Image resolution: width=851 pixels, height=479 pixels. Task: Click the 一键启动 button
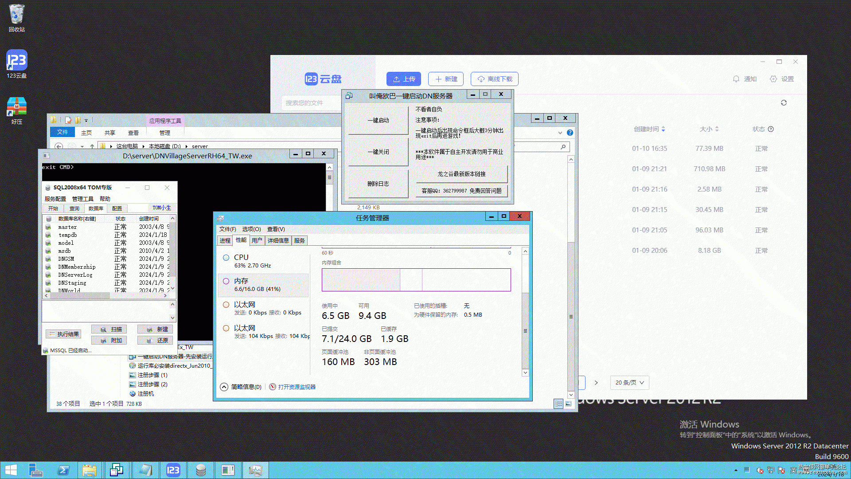tap(378, 120)
